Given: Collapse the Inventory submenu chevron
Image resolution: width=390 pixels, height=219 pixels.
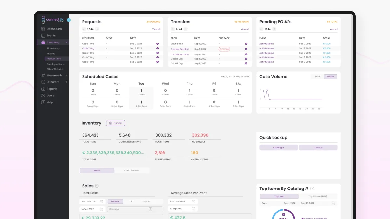Looking at the screenshot, I should tap(67, 43).
